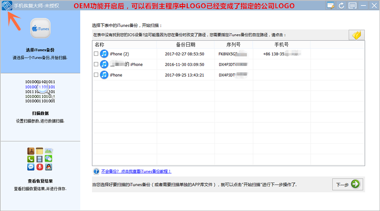Click serial number in 2017-09-25 row
380x211 pixels.
pyautogui.click(x=233, y=75)
